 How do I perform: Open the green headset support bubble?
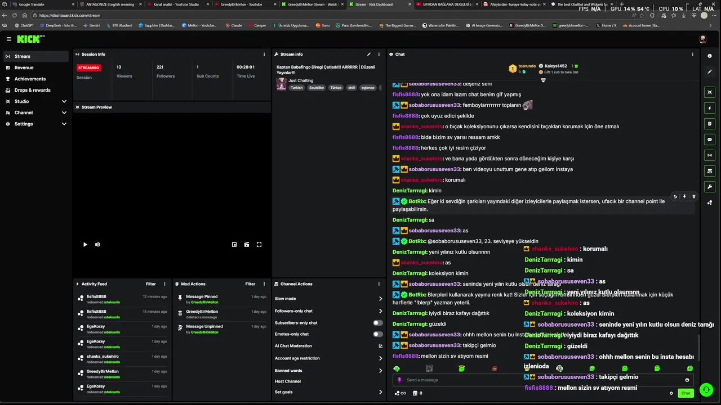[706, 389]
